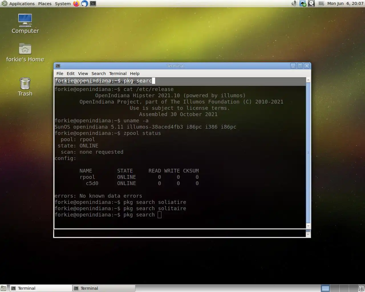Click the Terminal window title bar text

click(175, 66)
